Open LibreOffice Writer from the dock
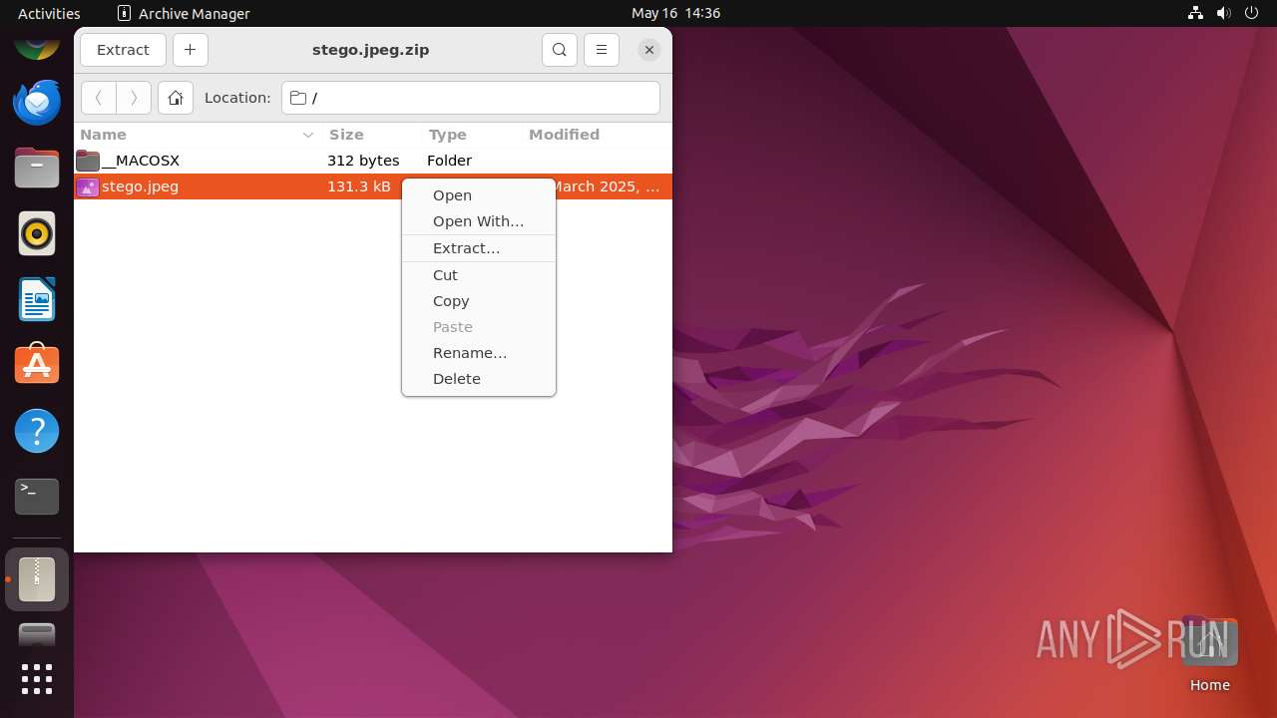 [37, 299]
